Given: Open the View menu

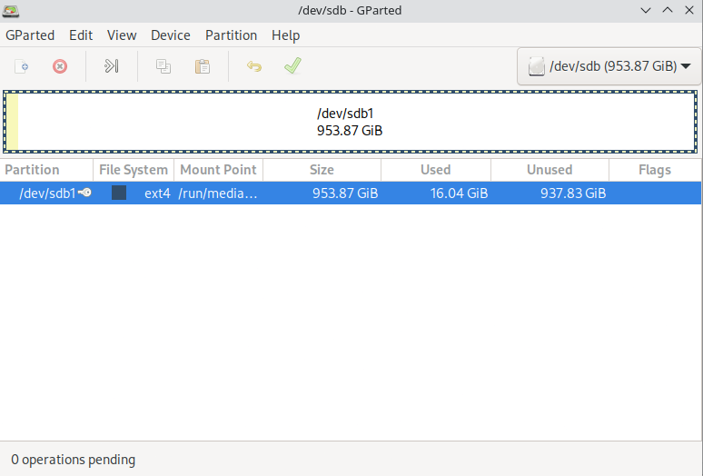Looking at the screenshot, I should click(122, 35).
